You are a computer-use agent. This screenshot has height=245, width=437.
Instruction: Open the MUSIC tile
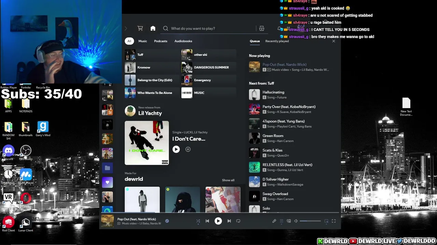(x=209, y=93)
